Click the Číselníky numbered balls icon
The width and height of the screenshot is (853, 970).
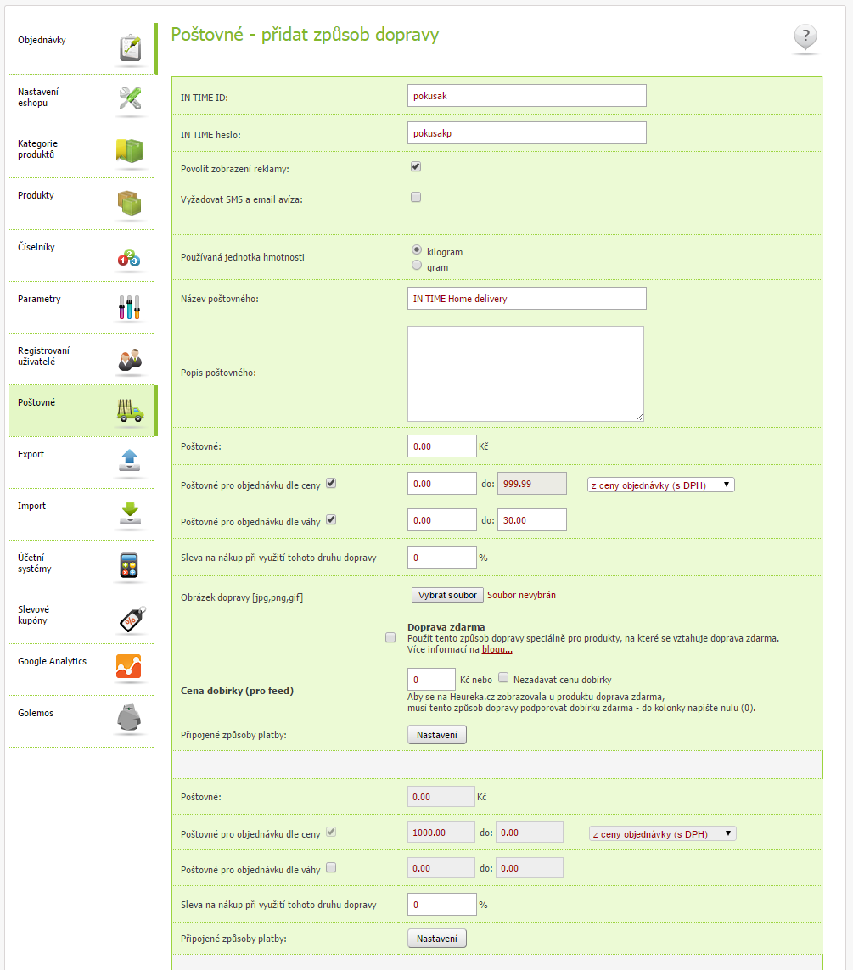[129, 257]
